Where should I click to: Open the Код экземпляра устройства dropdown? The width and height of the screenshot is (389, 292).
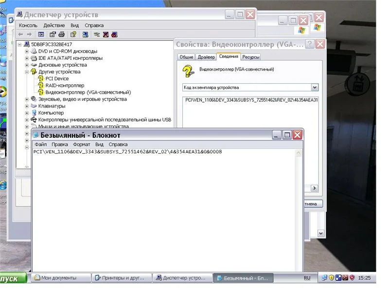click(315, 88)
